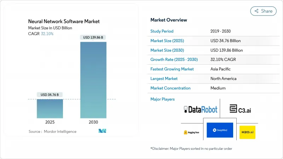Screen dimensions: 283x159
Task: Click the Share button
Action: [263, 11]
